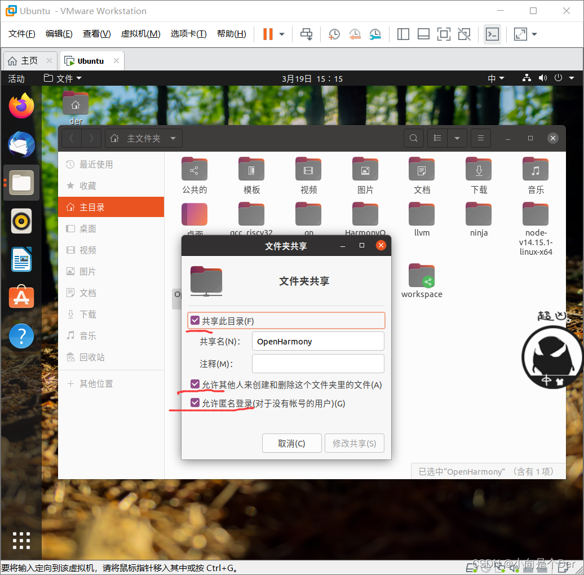584x575 pixels.
Task: Open the display stretch mode dropdown
Action: 533,34
